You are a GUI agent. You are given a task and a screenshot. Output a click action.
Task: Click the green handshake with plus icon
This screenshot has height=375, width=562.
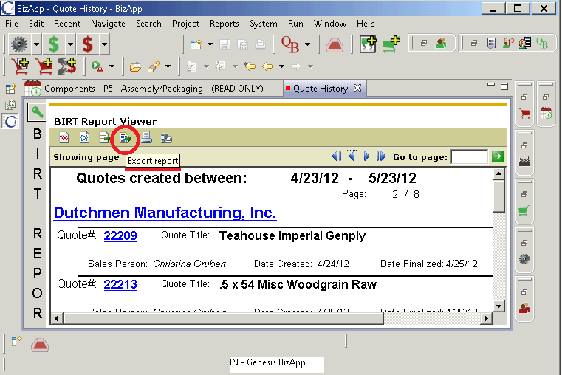368,44
